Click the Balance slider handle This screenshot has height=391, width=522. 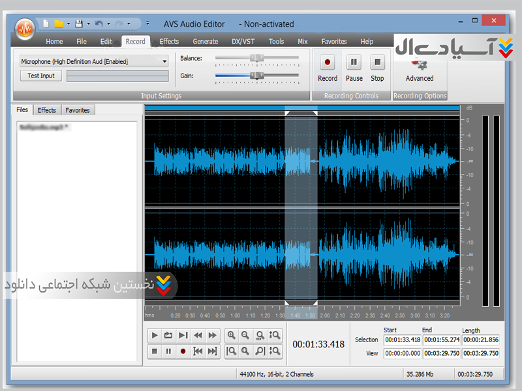tap(258, 58)
